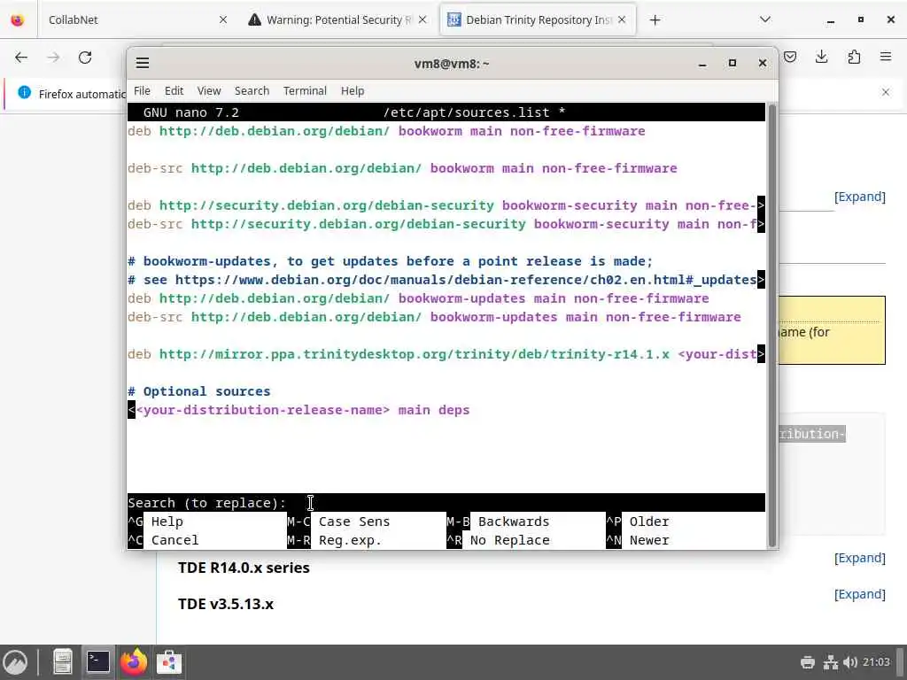Open the terminal Search menu

click(x=252, y=91)
